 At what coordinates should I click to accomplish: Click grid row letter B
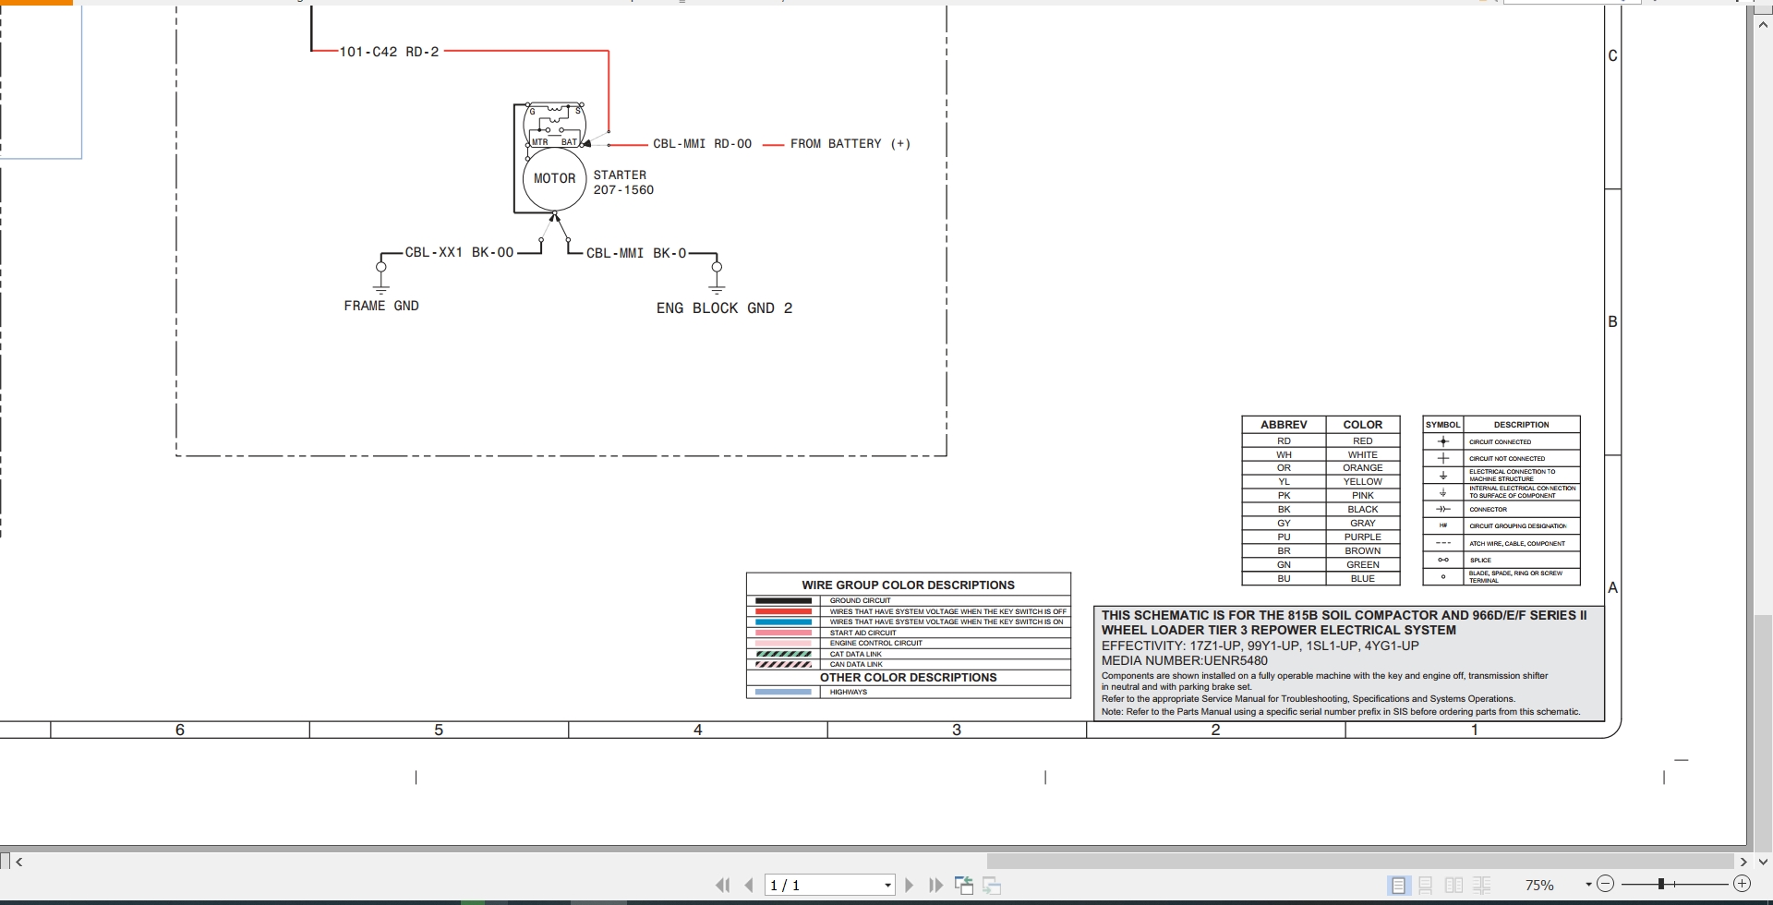[x=1612, y=322]
